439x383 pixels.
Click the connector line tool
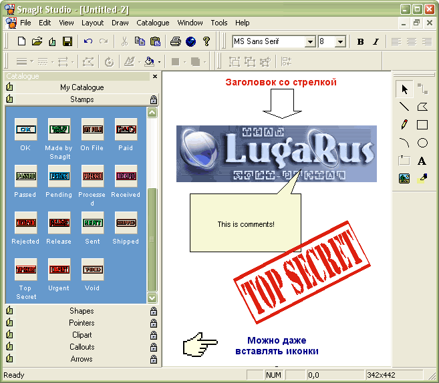tap(422, 89)
